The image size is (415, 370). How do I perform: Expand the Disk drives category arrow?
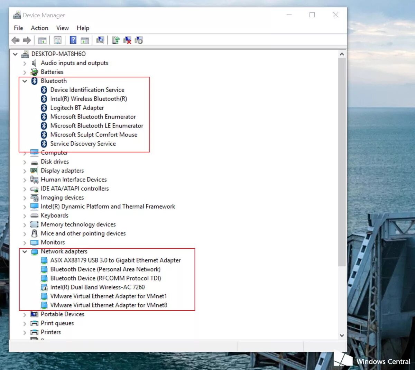pos(25,162)
